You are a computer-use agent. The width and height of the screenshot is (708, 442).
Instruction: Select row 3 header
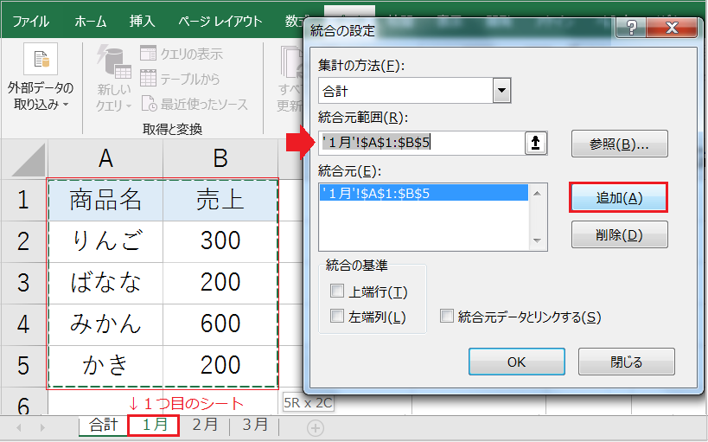coord(23,283)
